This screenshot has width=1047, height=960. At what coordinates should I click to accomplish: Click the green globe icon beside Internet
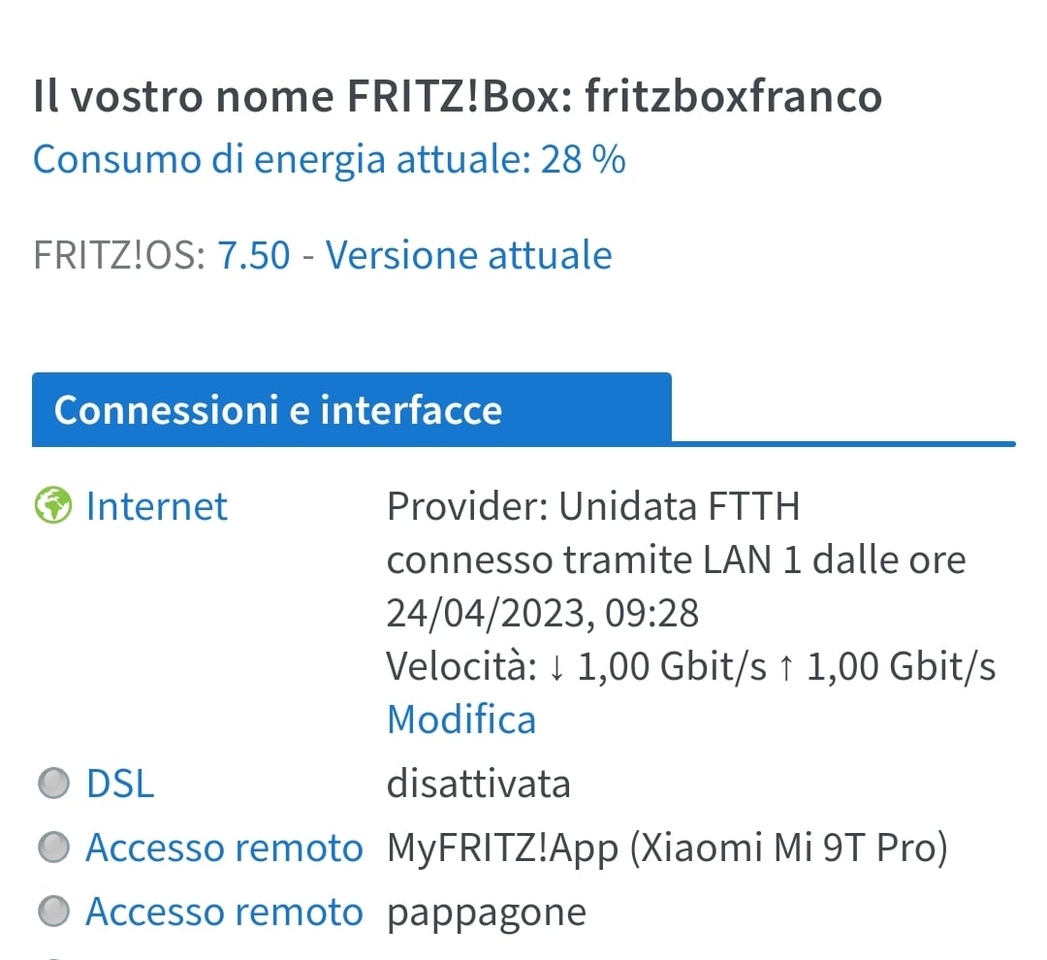coord(52,506)
